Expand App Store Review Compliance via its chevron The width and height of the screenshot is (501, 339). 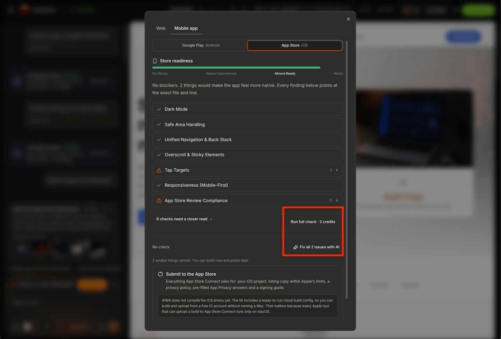coord(337,200)
